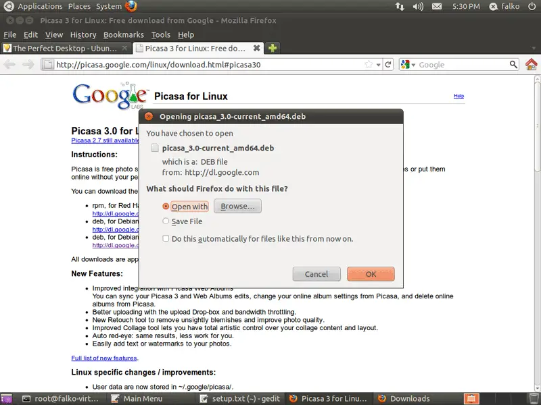Open the sound volume indicator
The image size is (541, 405).
[x=418, y=7]
